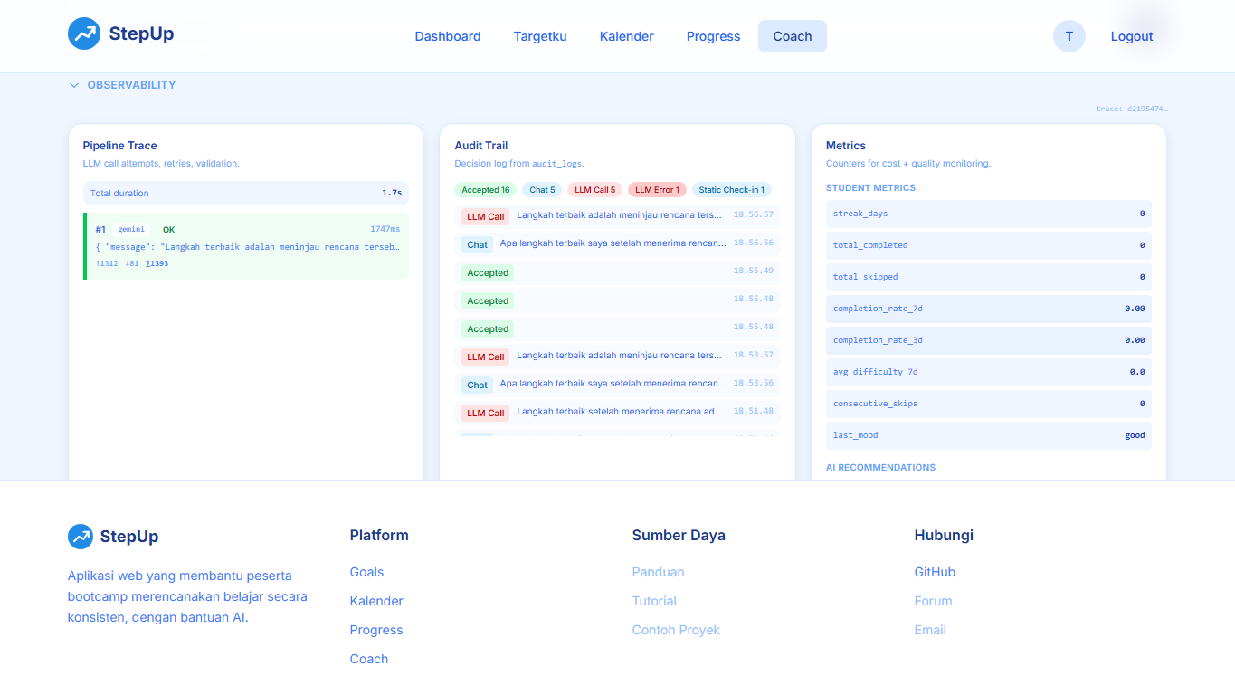Viewport: 1235px width, 695px height.
Task: Click the completion_rate_3d metric row
Action: [989, 340]
